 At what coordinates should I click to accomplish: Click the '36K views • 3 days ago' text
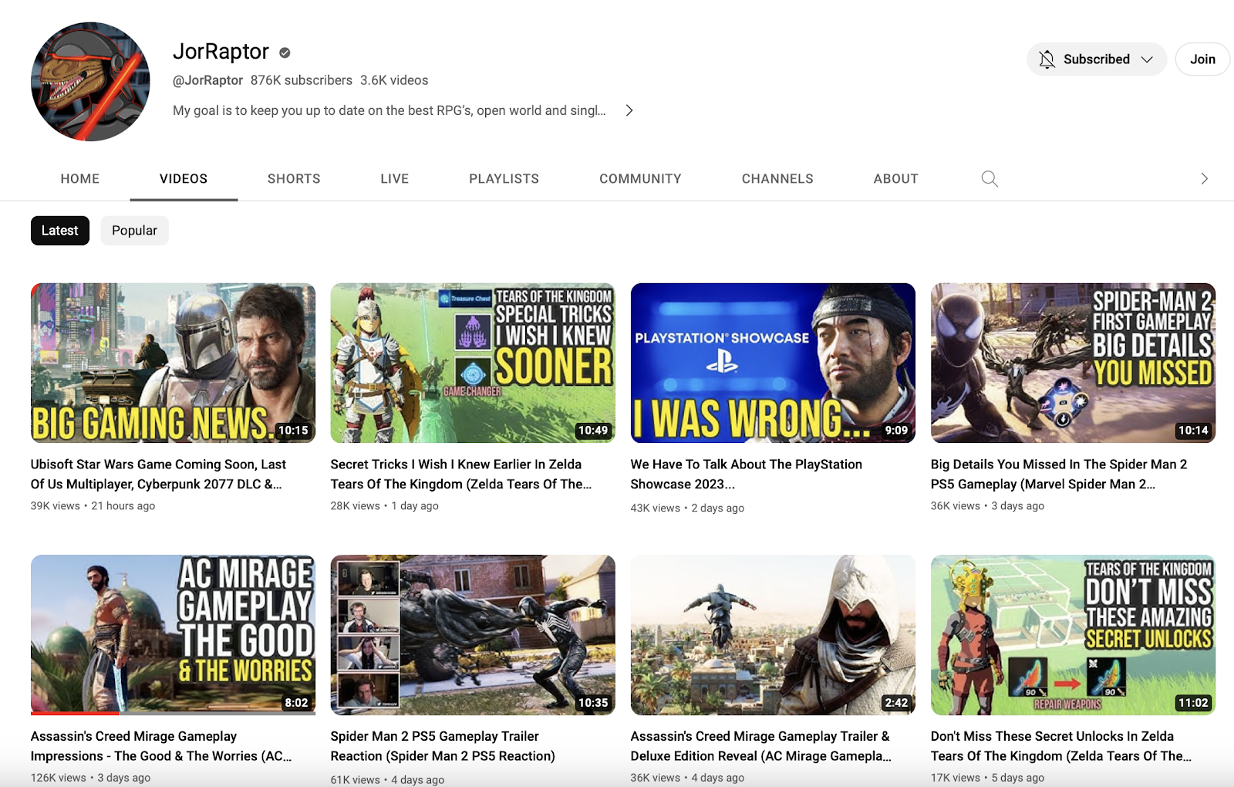tap(987, 506)
